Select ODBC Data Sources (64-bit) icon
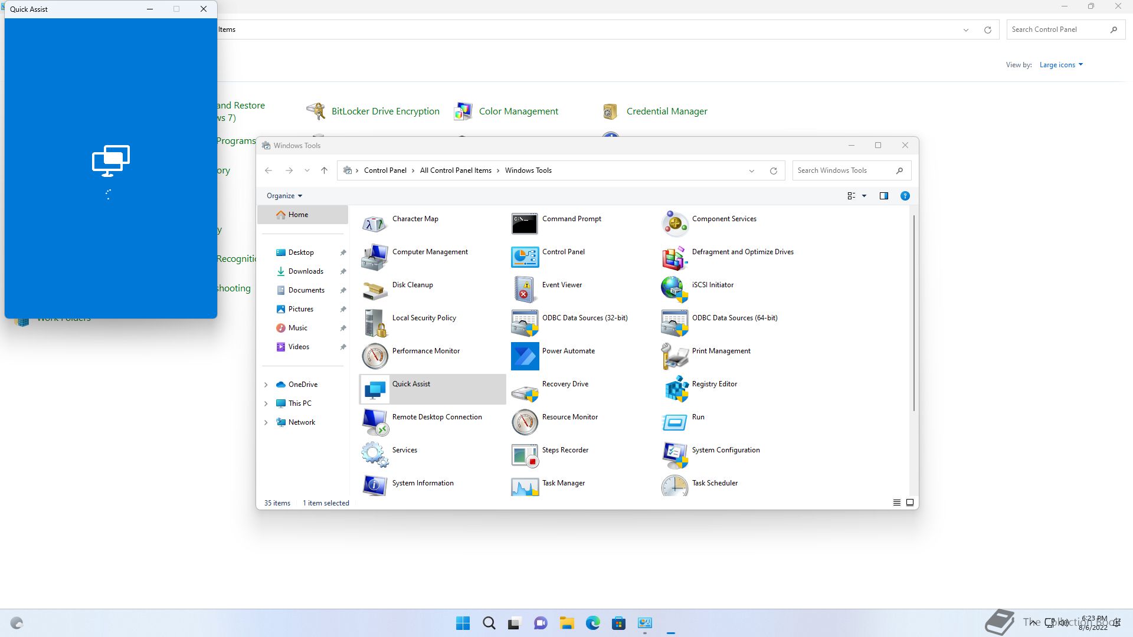Viewport: 1133px width, 637px height. 674,323
